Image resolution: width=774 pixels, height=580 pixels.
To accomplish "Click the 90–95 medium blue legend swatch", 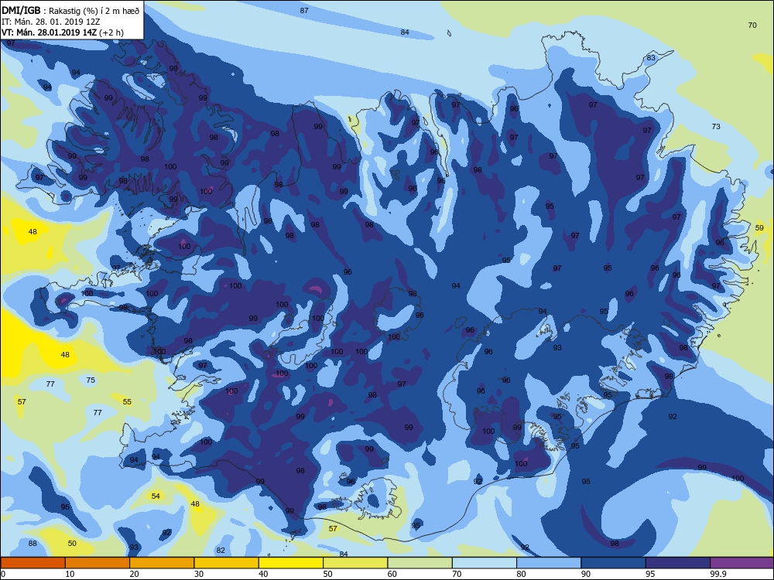I will pos(614,563).
